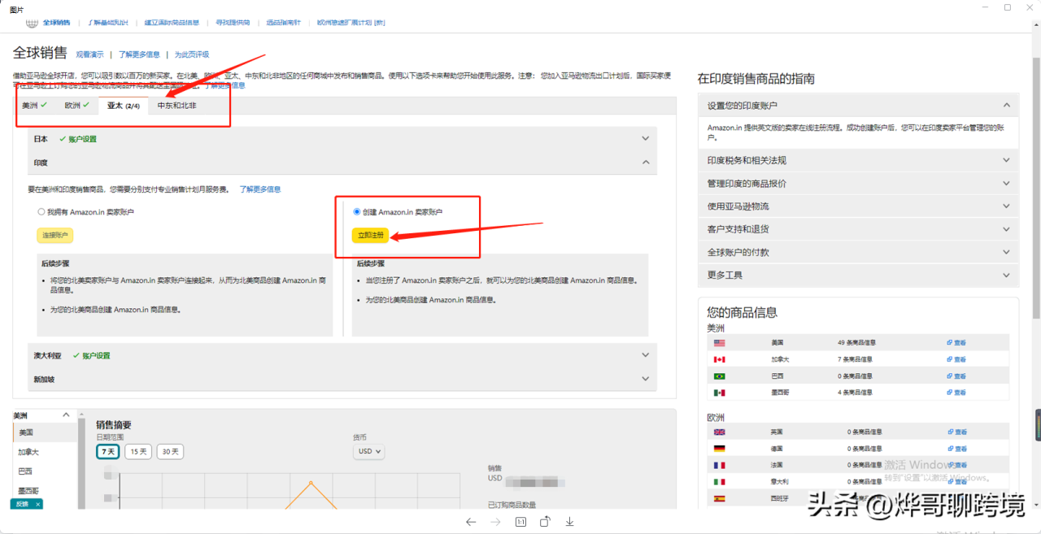Screen dimensions: 1041x534
Task: Download the image via the download icon
Action: 569,522
